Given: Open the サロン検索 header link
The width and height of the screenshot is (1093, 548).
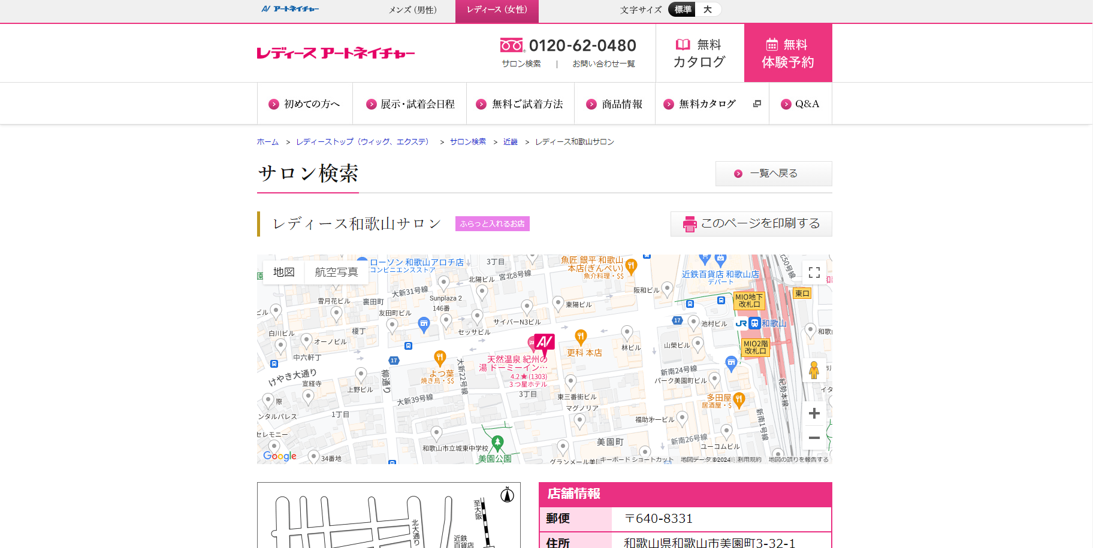Looking at the screenshot, I should tap(521, 63).
